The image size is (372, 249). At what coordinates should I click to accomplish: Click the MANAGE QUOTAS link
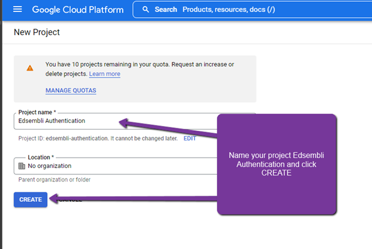tap(71, 91)
